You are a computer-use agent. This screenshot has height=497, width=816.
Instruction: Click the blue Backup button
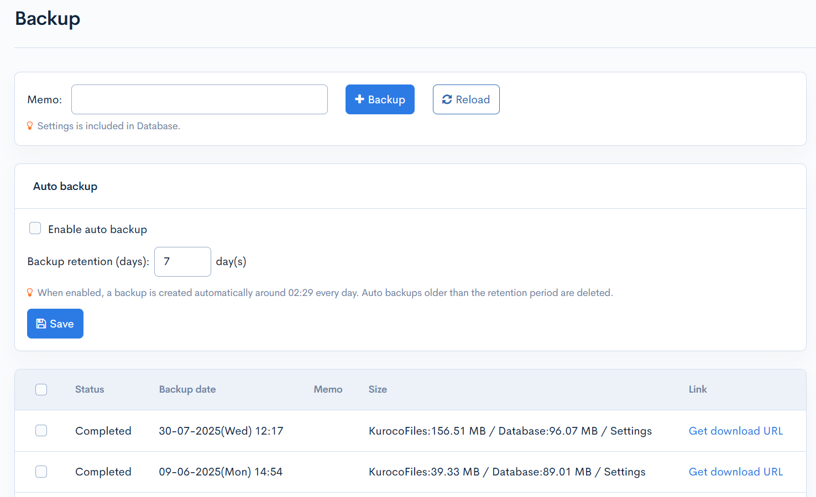tap(380, 99)
